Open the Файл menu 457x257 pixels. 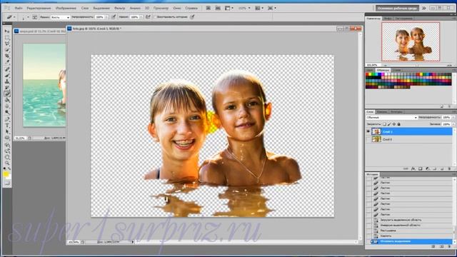pyautogui.click(x=19, y=8)
